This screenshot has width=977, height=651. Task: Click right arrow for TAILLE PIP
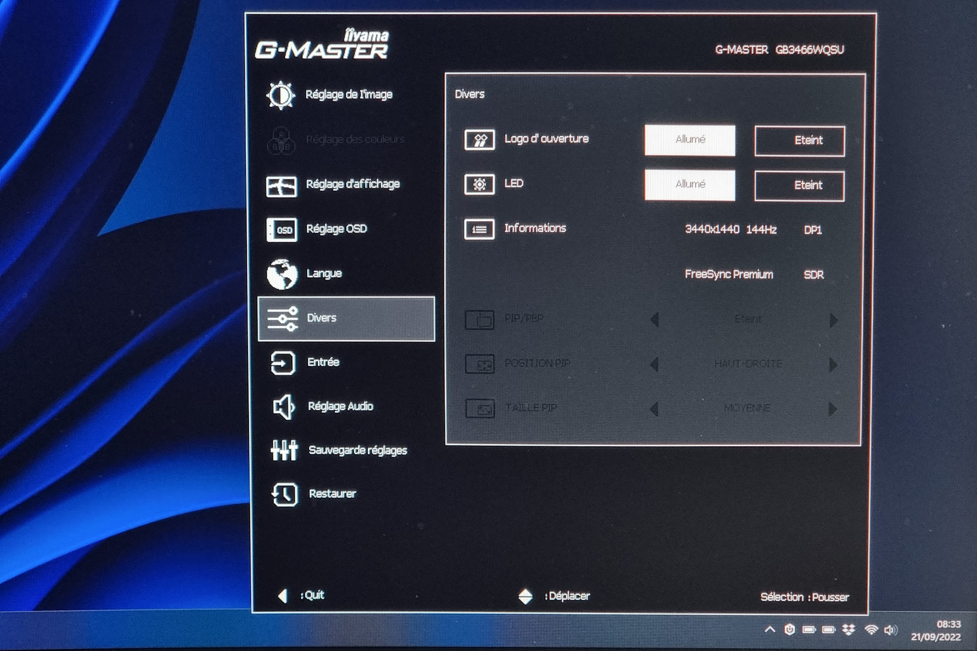coord(833,409)
